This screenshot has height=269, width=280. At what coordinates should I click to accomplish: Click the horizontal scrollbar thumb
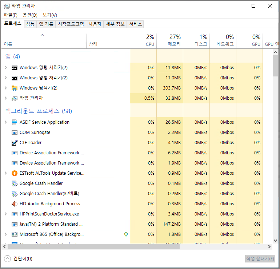click(x=93, y=247)
